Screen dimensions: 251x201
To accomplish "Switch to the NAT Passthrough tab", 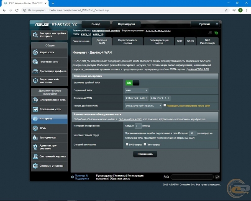I will coord(207,41).
